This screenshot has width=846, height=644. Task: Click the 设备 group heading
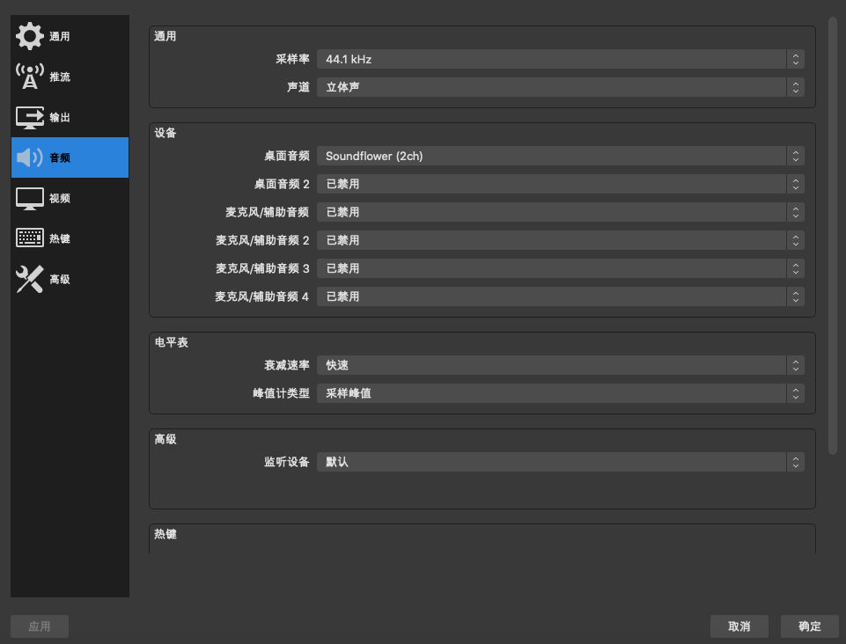166,133
